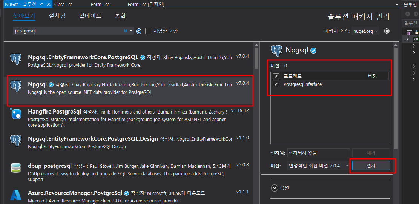
Task: Open the 패키지 소스 nuget.org dropdown
Action: pos(365,31)
